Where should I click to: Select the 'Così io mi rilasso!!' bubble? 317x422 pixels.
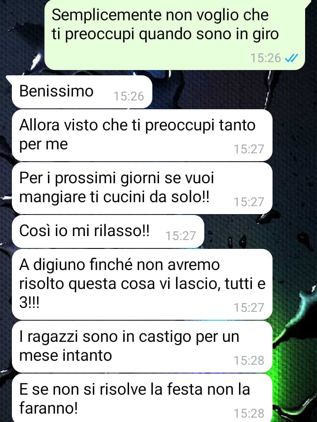pyautogui.click(x=108, y=231)
